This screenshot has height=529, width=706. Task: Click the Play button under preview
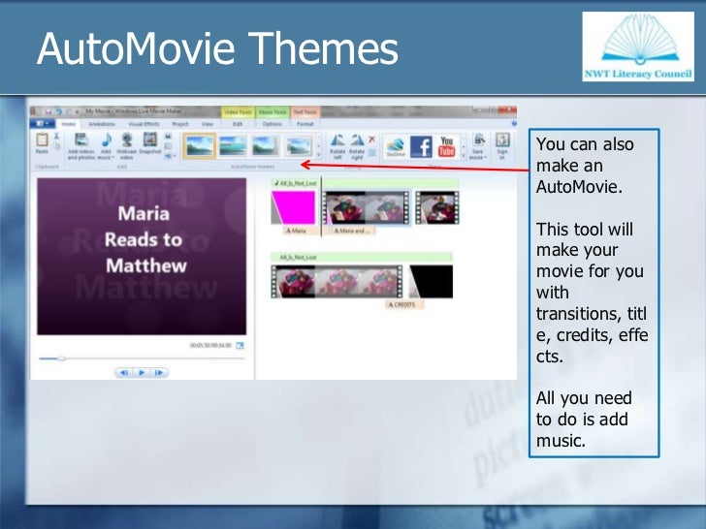pyautogui.click(x=142, y=372)
